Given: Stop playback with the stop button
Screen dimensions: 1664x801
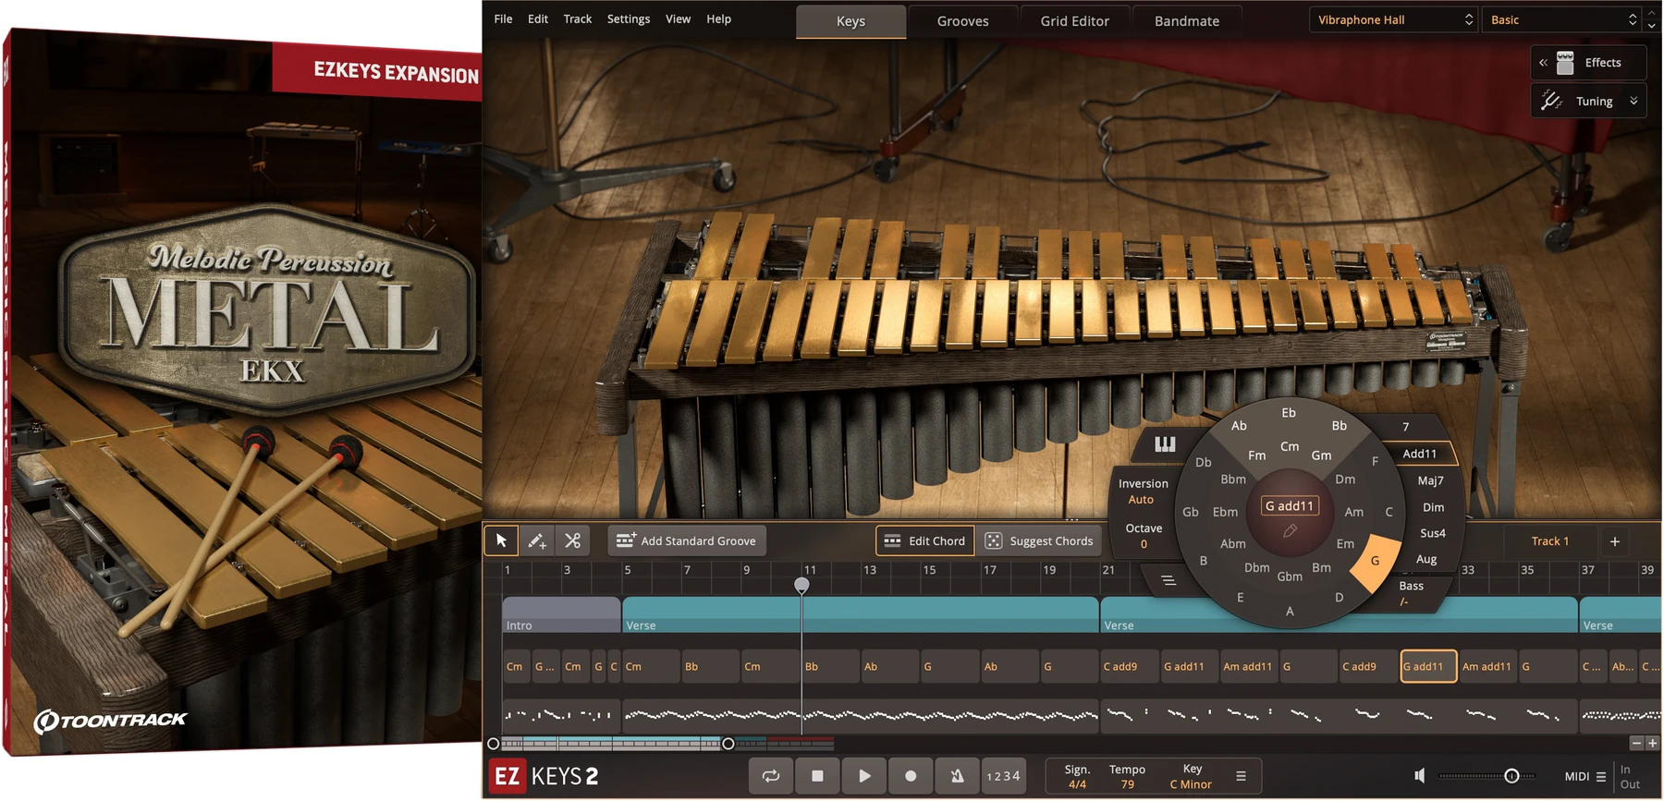Looking at the screenshot, I should point(817,776).
